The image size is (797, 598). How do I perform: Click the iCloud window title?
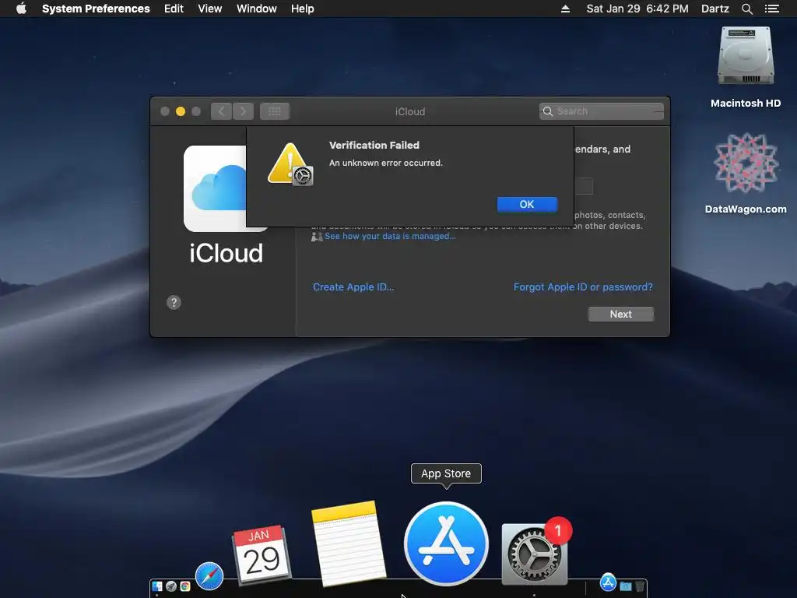(410, 111)
